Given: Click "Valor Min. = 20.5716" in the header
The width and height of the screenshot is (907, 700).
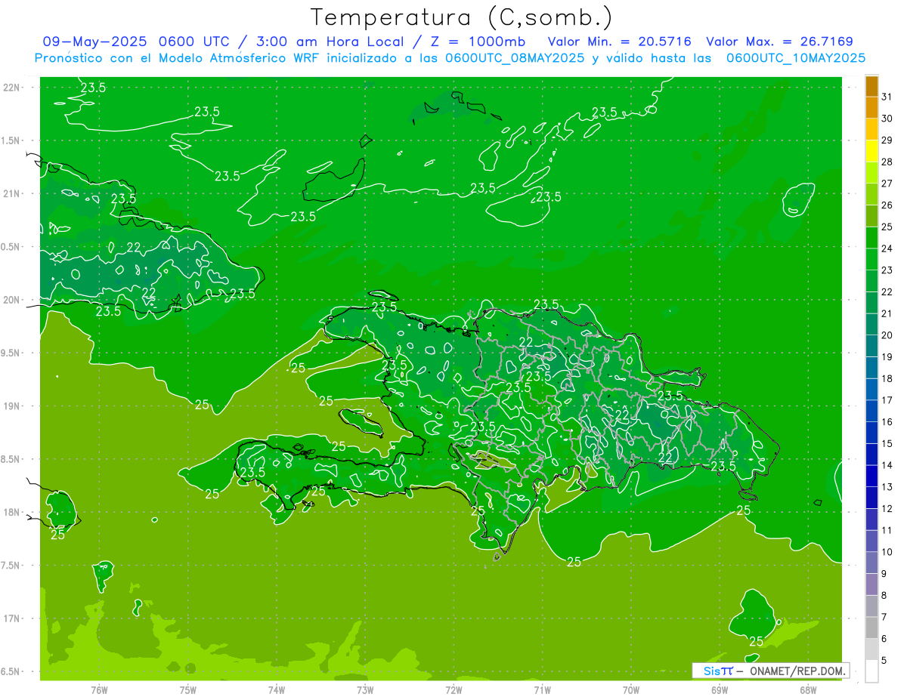Looking at the screenshot, I should (x=619, y=42).
